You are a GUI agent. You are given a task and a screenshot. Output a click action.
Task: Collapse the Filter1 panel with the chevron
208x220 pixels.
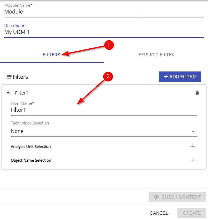pyautogui.click(x=9, y=93)
